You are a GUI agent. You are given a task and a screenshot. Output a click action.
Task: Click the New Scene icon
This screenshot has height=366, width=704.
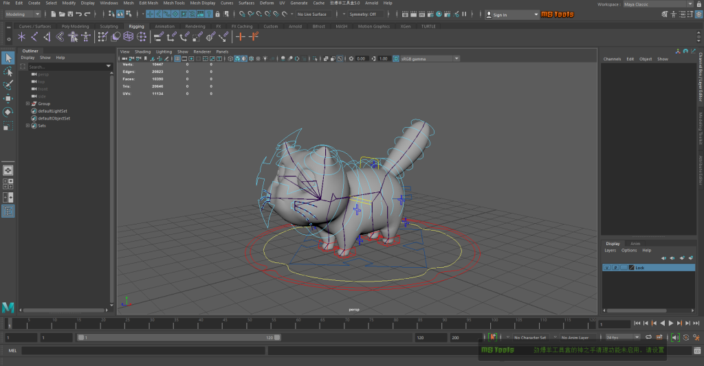point(54,14)
